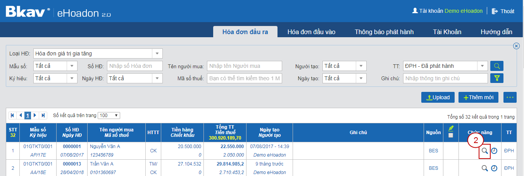Open the three-dots more options button
This screenshot has width=524, height=176.
510,97
